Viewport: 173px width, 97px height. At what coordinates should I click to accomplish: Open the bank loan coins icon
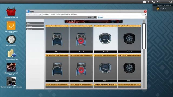coord(12,53)
